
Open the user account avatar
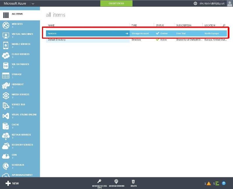coord(230,3)
